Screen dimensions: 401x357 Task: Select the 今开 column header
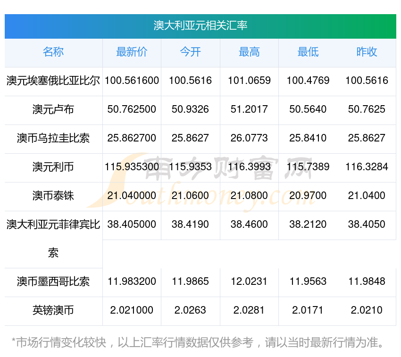(x=191, y=52)
